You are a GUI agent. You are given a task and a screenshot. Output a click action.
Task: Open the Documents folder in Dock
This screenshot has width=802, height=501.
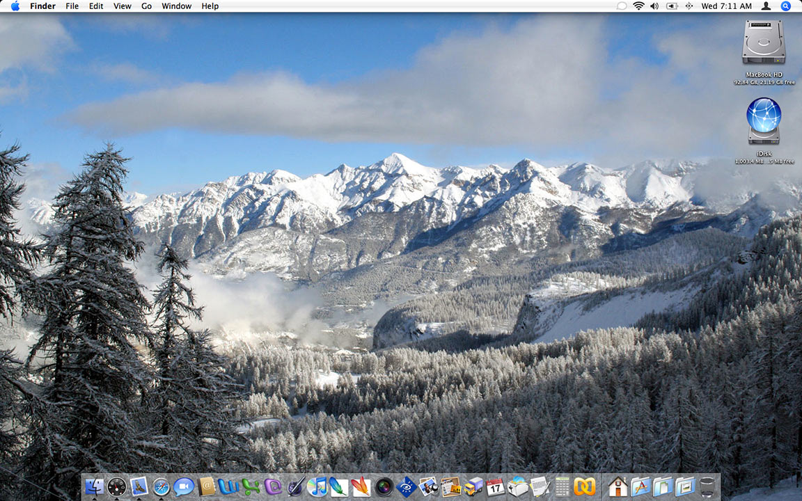click(663, 486)
